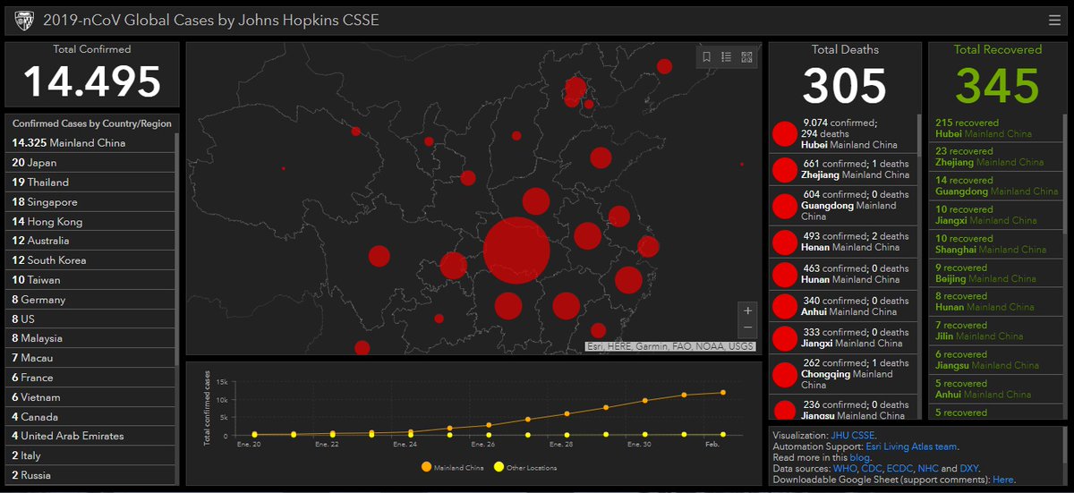The width and height of the screenshot is (1074, 493).
Task: Click the large Hubei outbreak circle on map
Action: click(516, 250)
